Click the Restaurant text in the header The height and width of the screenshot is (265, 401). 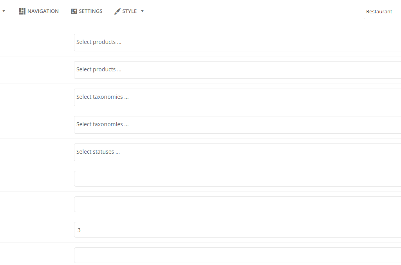(379, 11)
